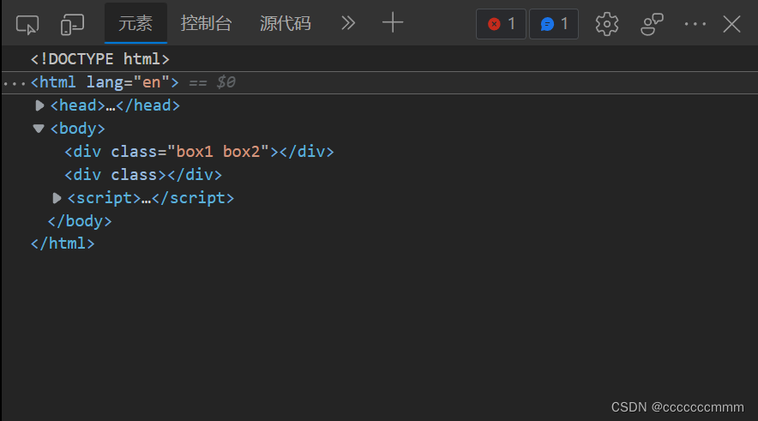Select the div with empty class
758x421 pixels.
point(143,175)
